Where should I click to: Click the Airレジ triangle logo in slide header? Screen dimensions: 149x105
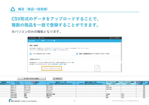(x=13, y=9)
